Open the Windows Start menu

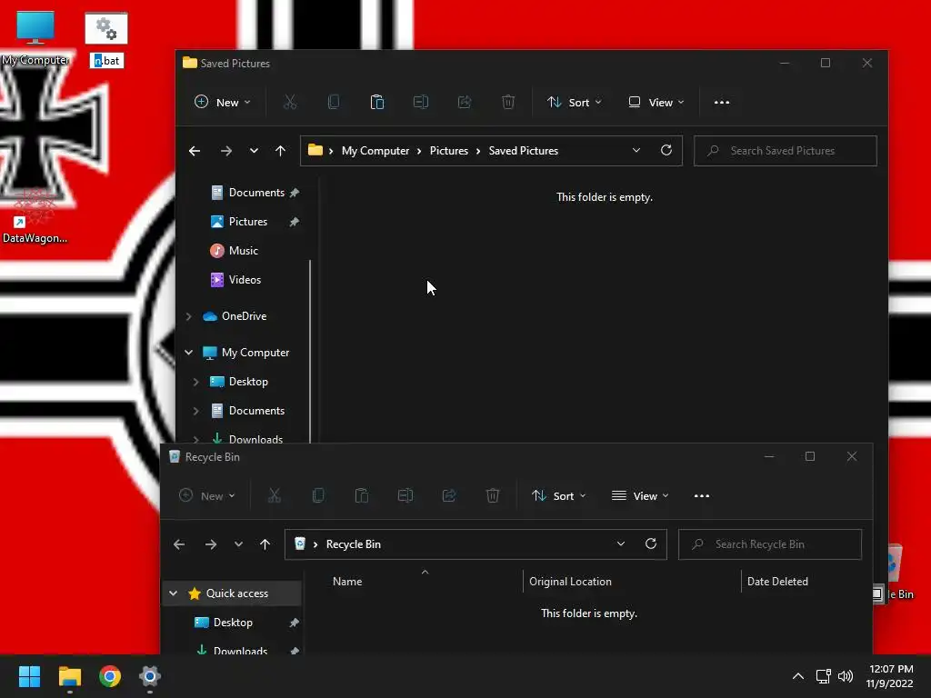pyautogui.click(x=29, y=676)
